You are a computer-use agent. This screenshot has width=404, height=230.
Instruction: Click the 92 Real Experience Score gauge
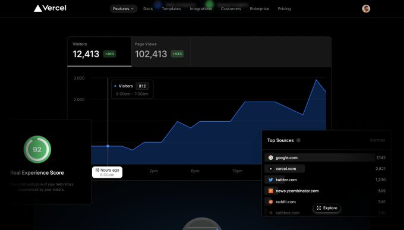coord(37,149)
